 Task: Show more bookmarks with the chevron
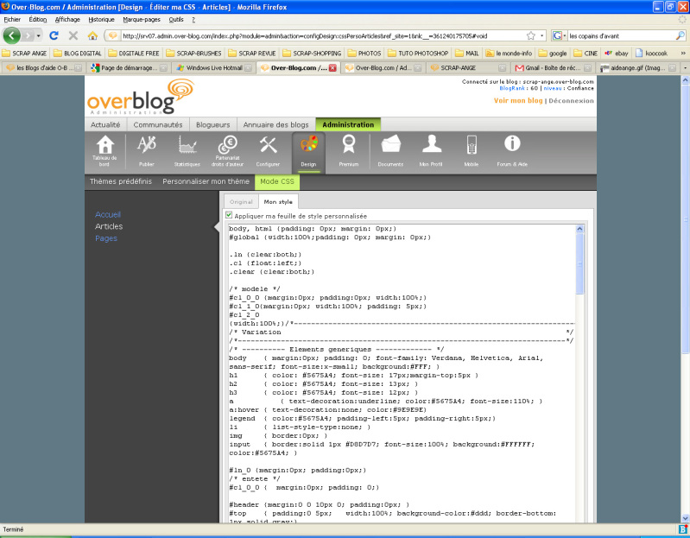tap(682, 54)
